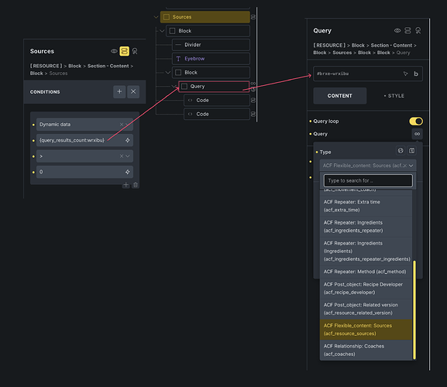Click dynamic data bolt icon beside query_results_count field
This screenshot has height=387, width=447.
127,140
